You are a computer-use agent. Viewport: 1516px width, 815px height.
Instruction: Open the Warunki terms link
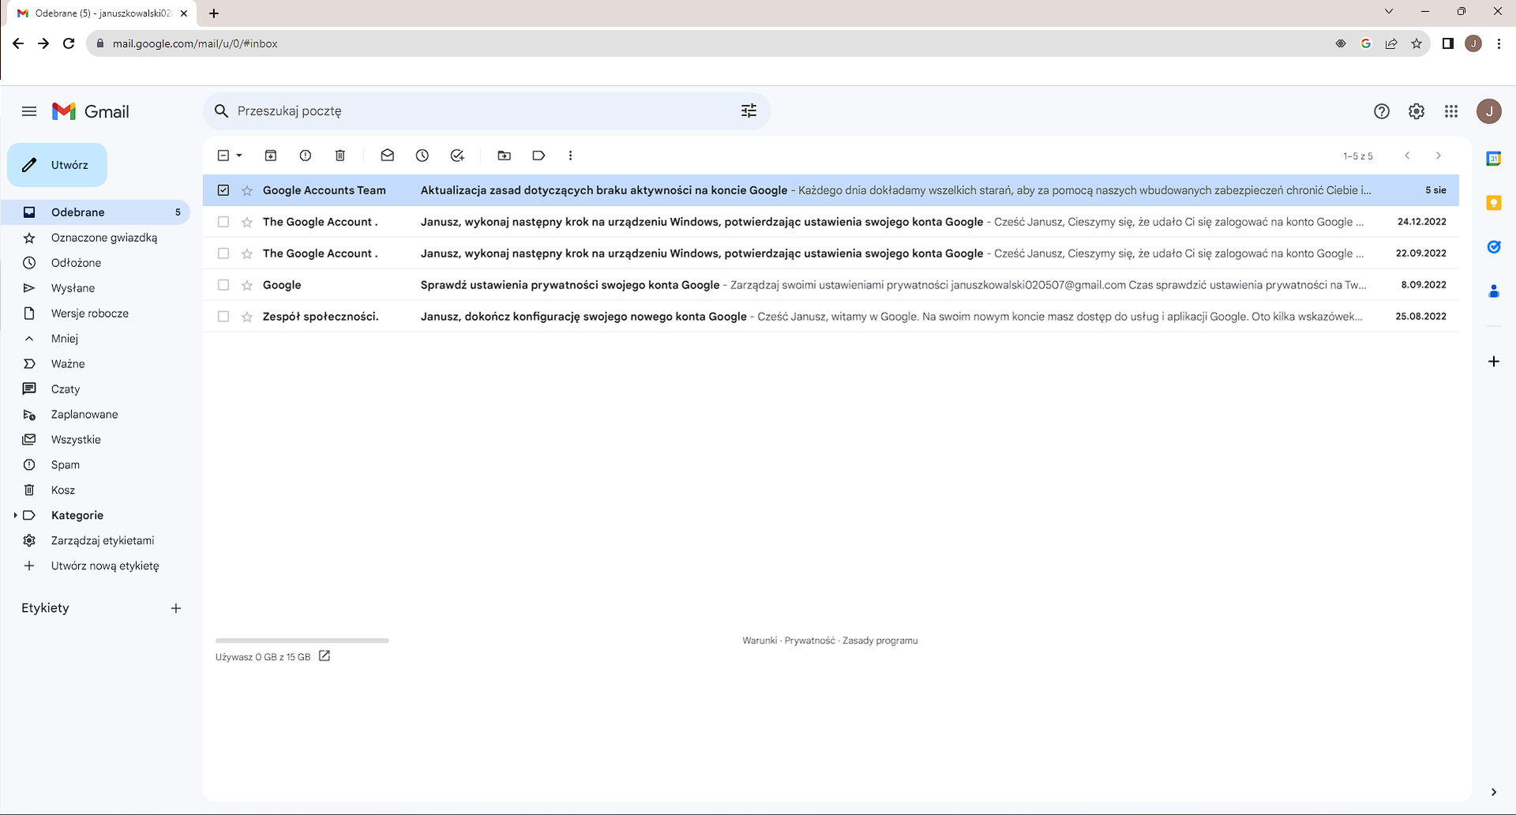tap(760, 640)
